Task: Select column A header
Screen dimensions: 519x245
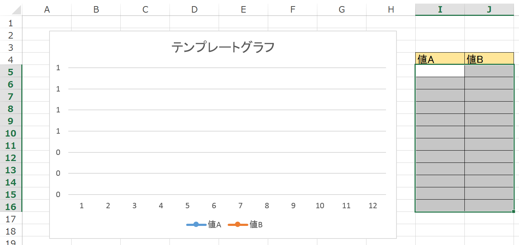Action: 47,10
